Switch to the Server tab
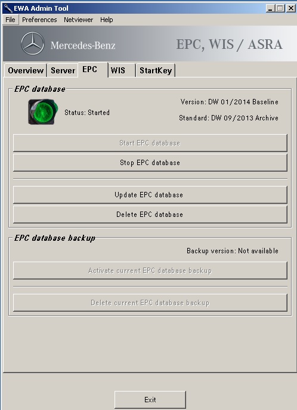Image resolution: width=297 pixels, height=410 pixels. 63,70
